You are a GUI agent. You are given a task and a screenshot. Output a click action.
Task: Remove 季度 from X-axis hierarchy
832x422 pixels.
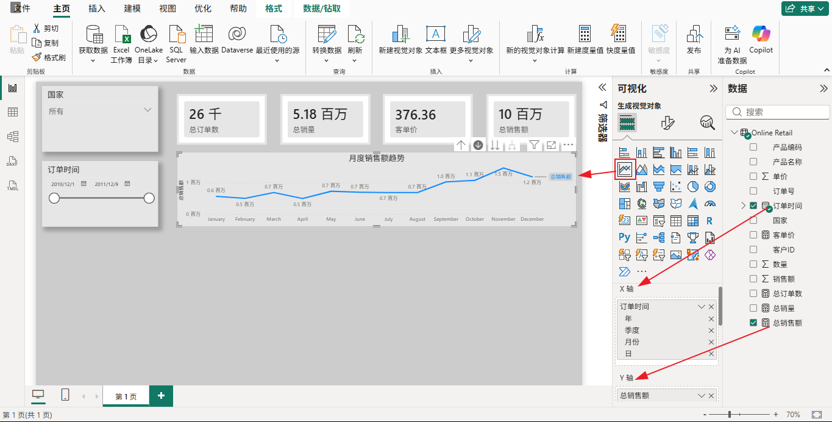(711, 331)
